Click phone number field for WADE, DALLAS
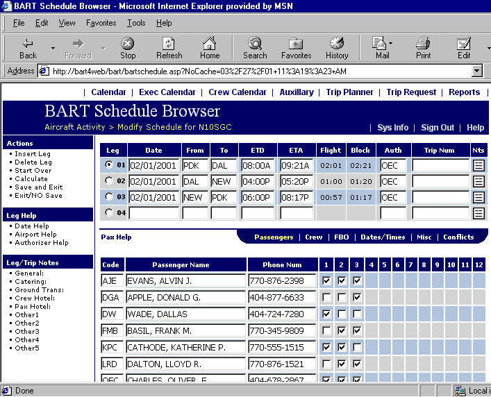Screen dimensions: 491x397 [282, 314]
